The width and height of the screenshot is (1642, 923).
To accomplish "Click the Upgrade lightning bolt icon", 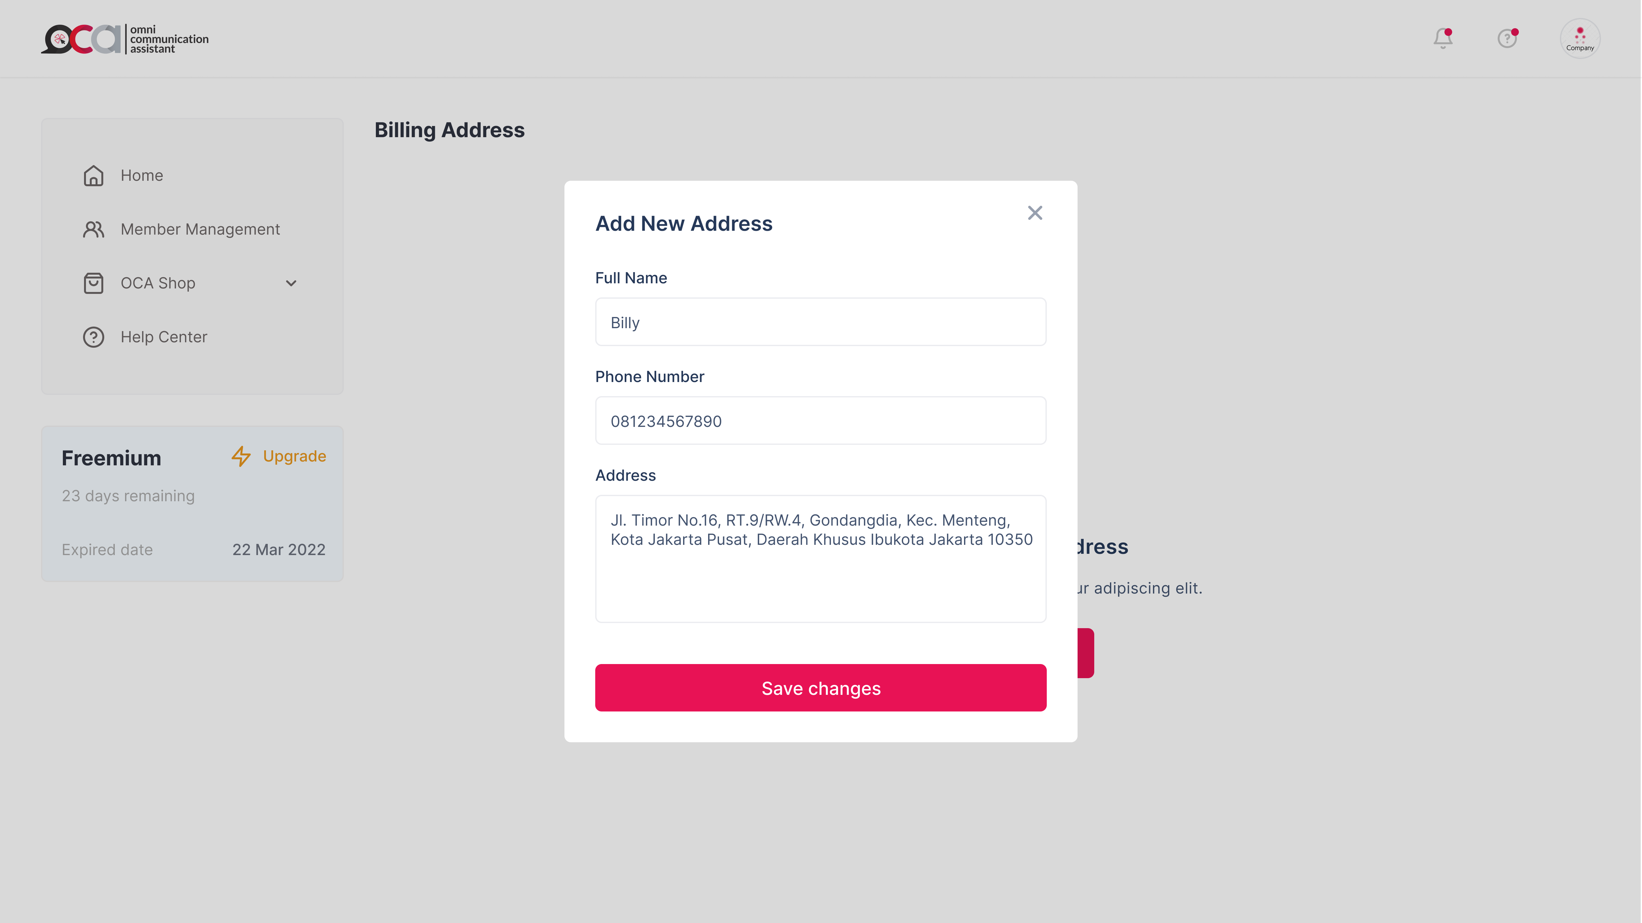I will pos(241,456).
